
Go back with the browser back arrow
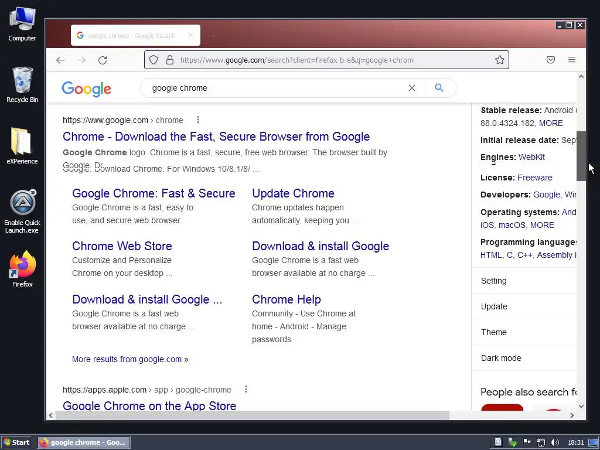coord(60,60)
